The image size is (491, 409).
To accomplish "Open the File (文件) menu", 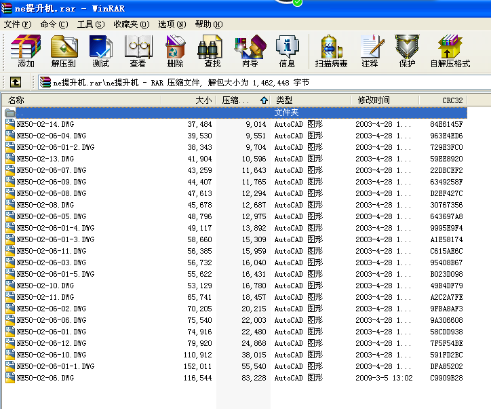I will click(18, 24).
